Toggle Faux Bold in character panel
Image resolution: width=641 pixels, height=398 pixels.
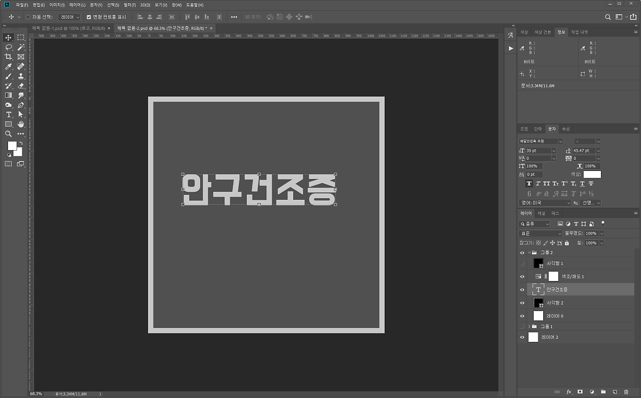coord(529,184)
